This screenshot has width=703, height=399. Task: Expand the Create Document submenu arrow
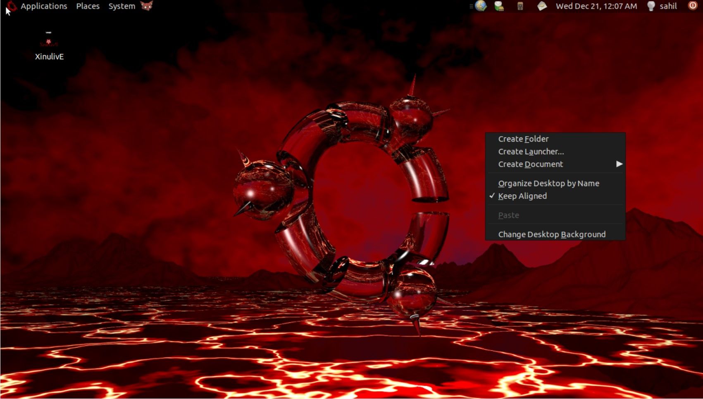[x=619, y=164]
